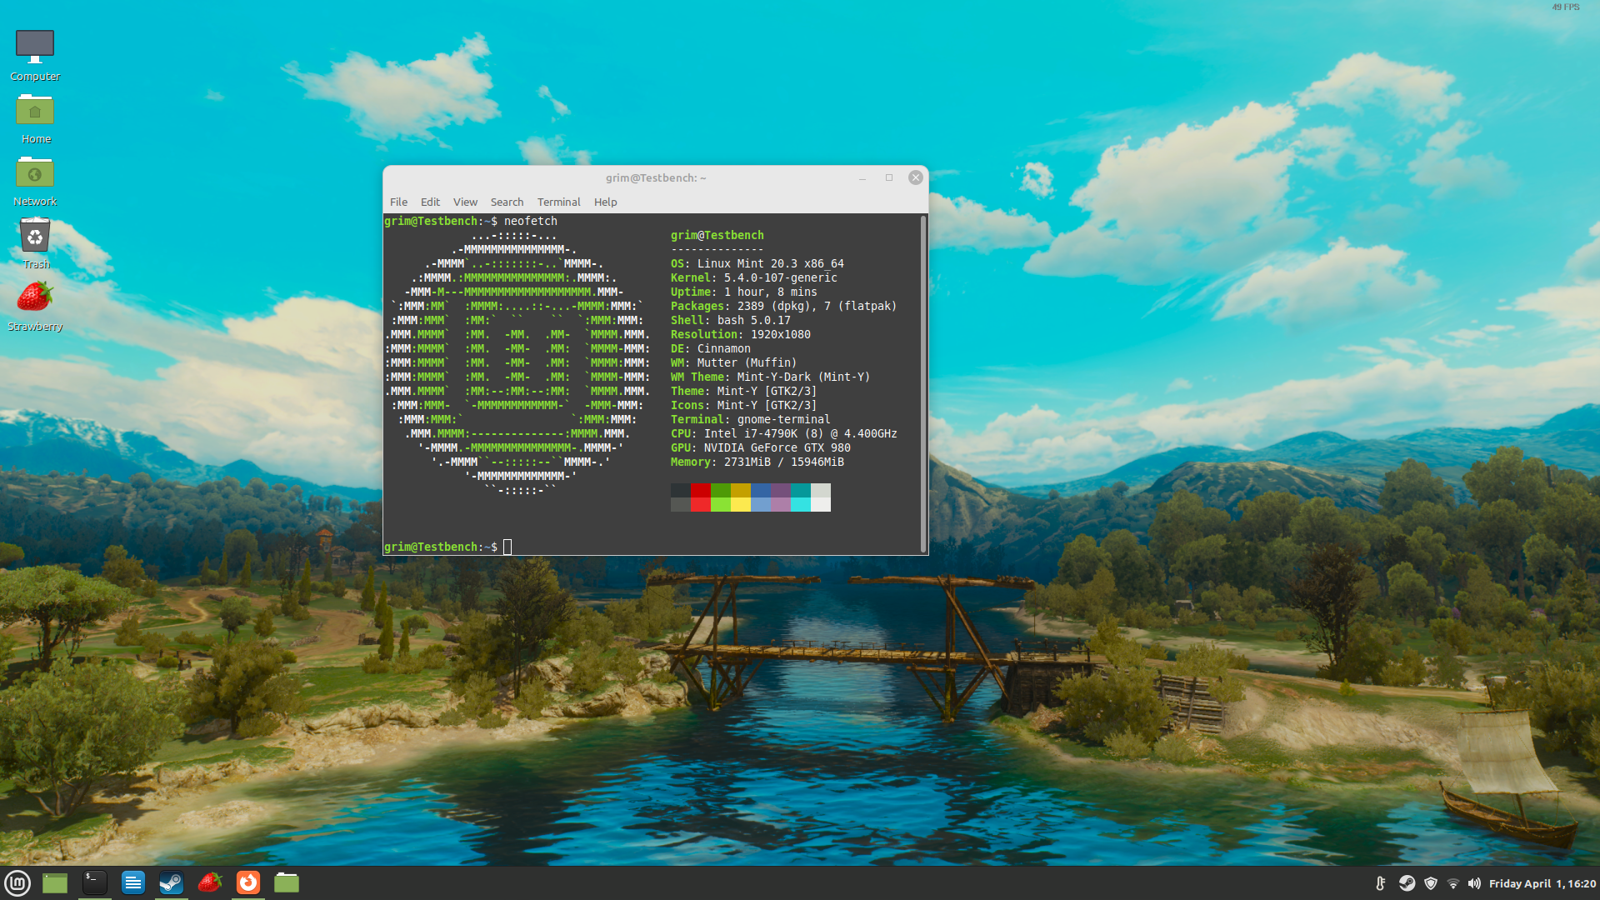Click at the terminal prompt cursor
Viewport: 1600px width, 900px height.
[x=507, y=547]
